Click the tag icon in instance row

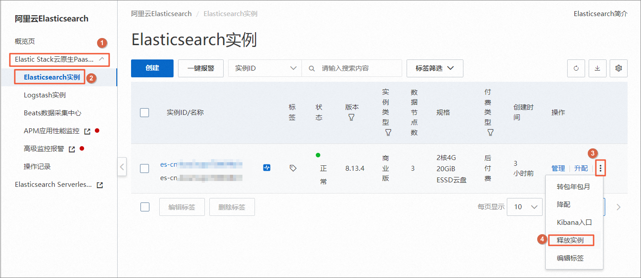point(293,168)
